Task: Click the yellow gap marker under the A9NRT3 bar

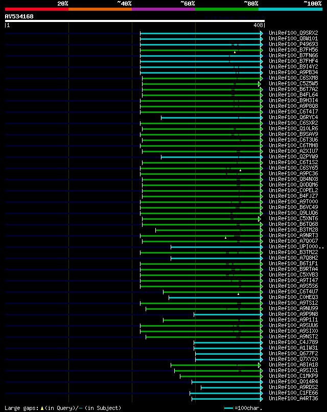Action: [x=226, y=238]
